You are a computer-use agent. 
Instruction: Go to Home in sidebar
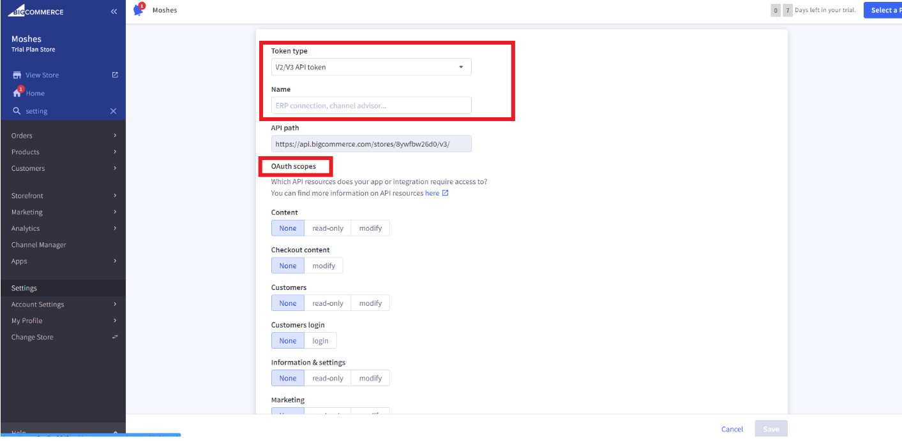tap(35, 93)
